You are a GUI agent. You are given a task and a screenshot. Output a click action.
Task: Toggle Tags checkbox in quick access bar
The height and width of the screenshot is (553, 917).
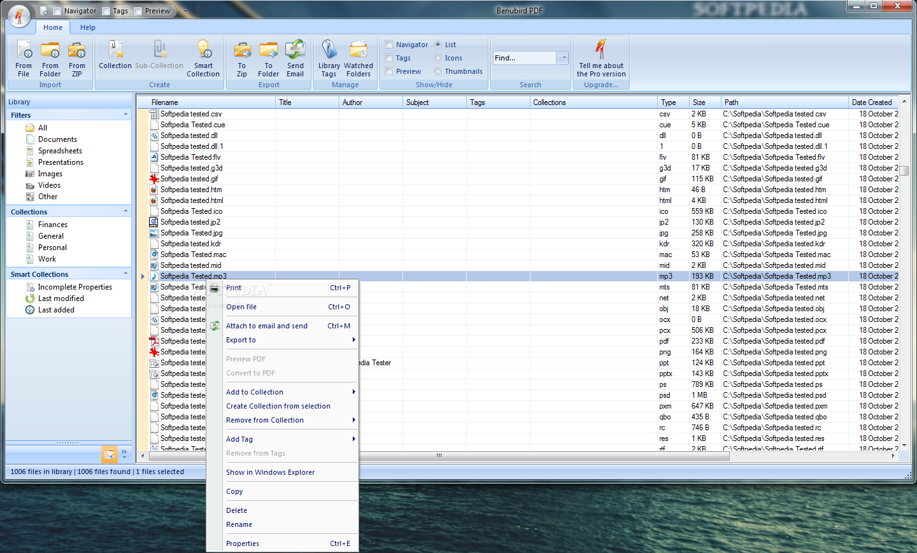pyautogui.click(x=106, y=11)
